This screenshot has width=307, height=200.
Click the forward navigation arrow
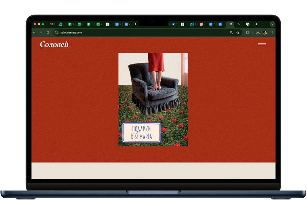point(41,33)
